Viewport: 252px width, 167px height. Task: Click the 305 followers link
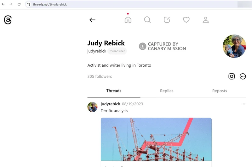coord(100,76)
